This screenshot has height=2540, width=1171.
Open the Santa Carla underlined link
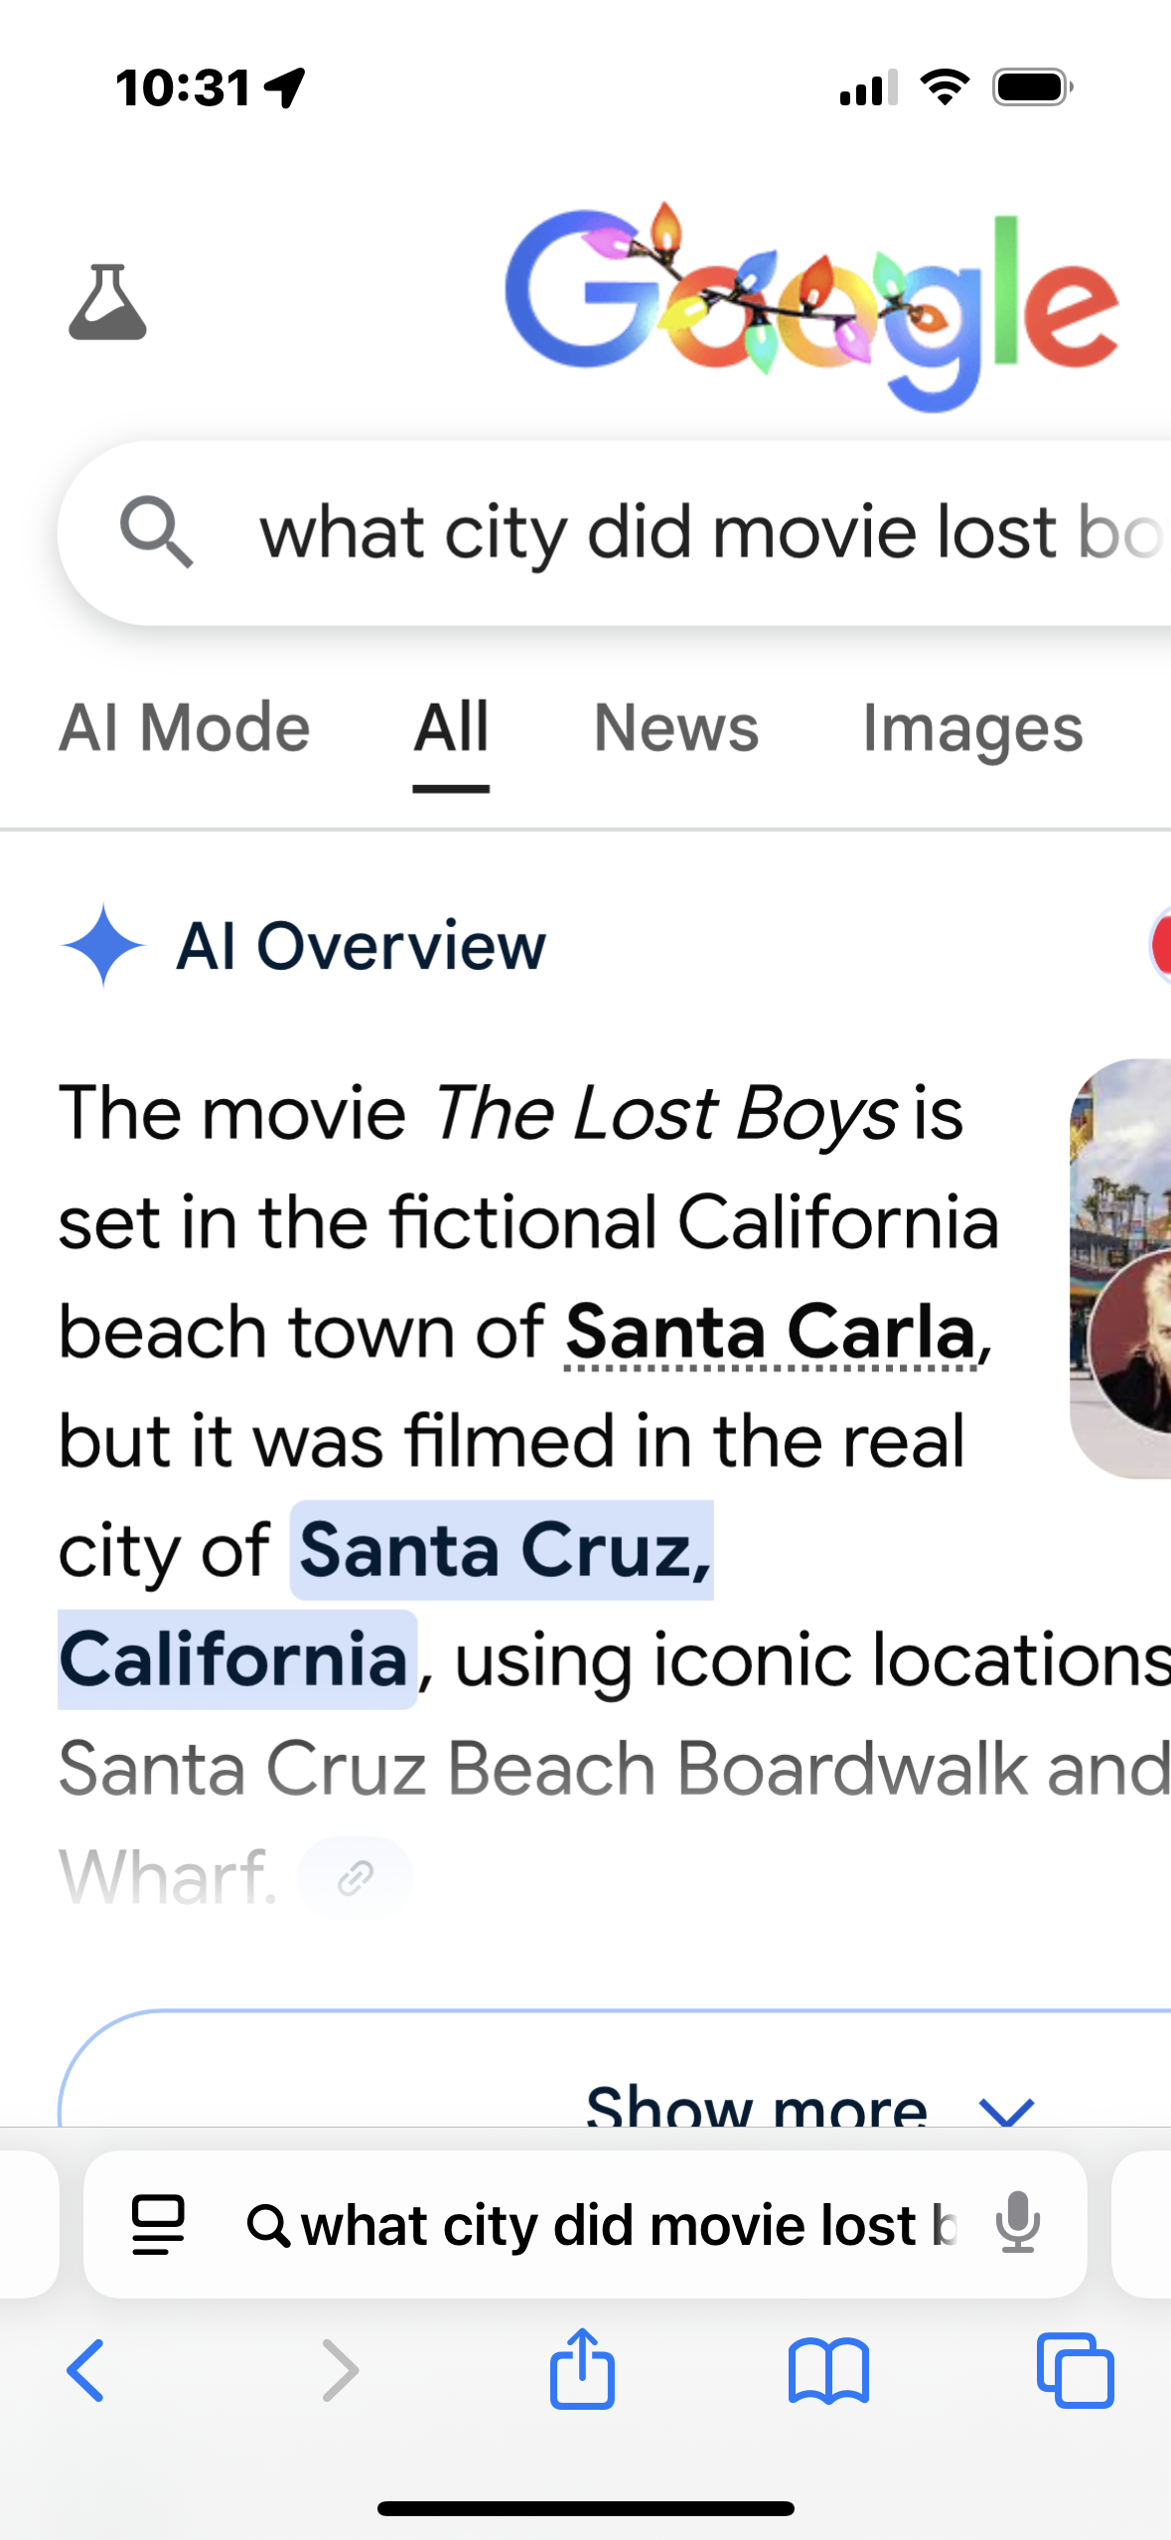(771, 1332)
